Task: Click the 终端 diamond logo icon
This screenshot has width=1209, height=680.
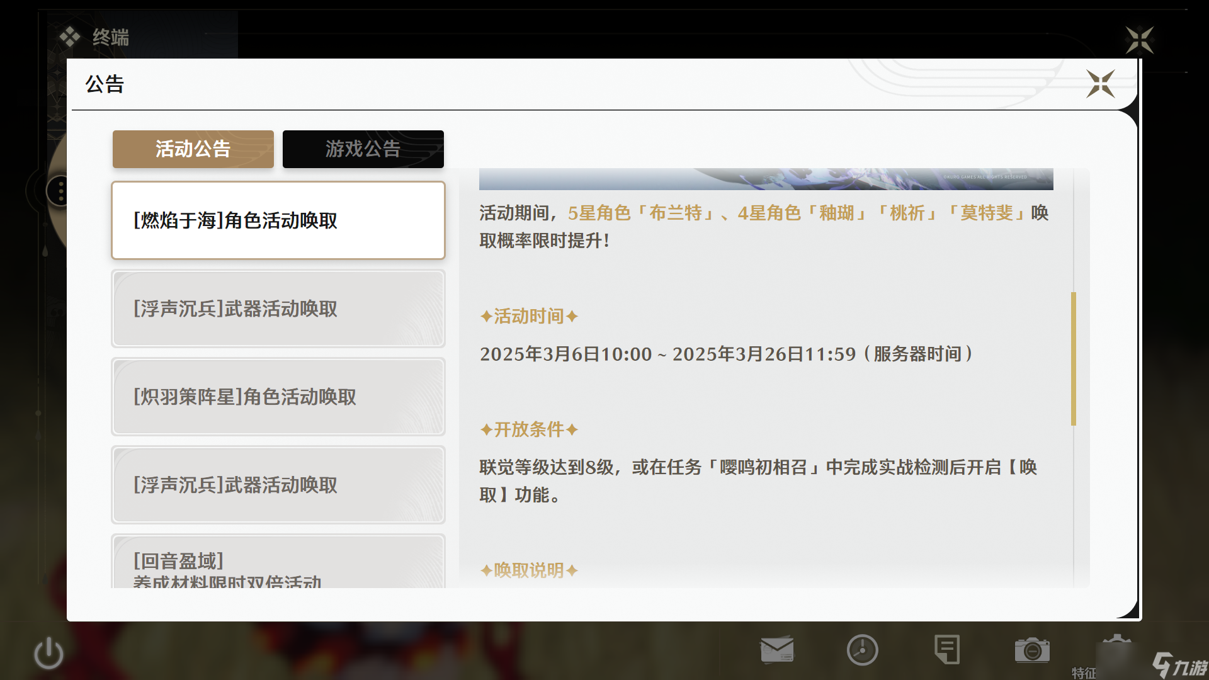Action: [x=70, y=37]
